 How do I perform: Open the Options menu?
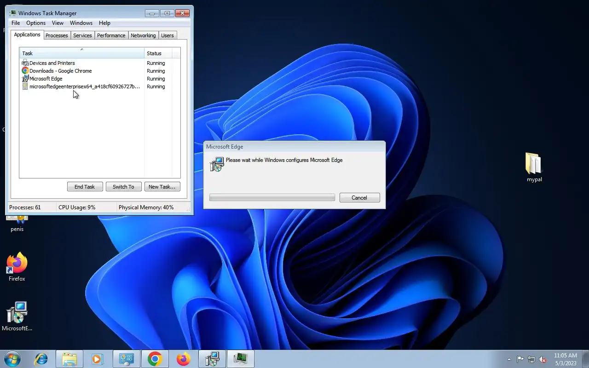coord(36,23)
